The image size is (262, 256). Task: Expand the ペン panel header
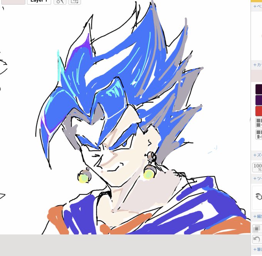pyautogui.click(x=257, y=6)
